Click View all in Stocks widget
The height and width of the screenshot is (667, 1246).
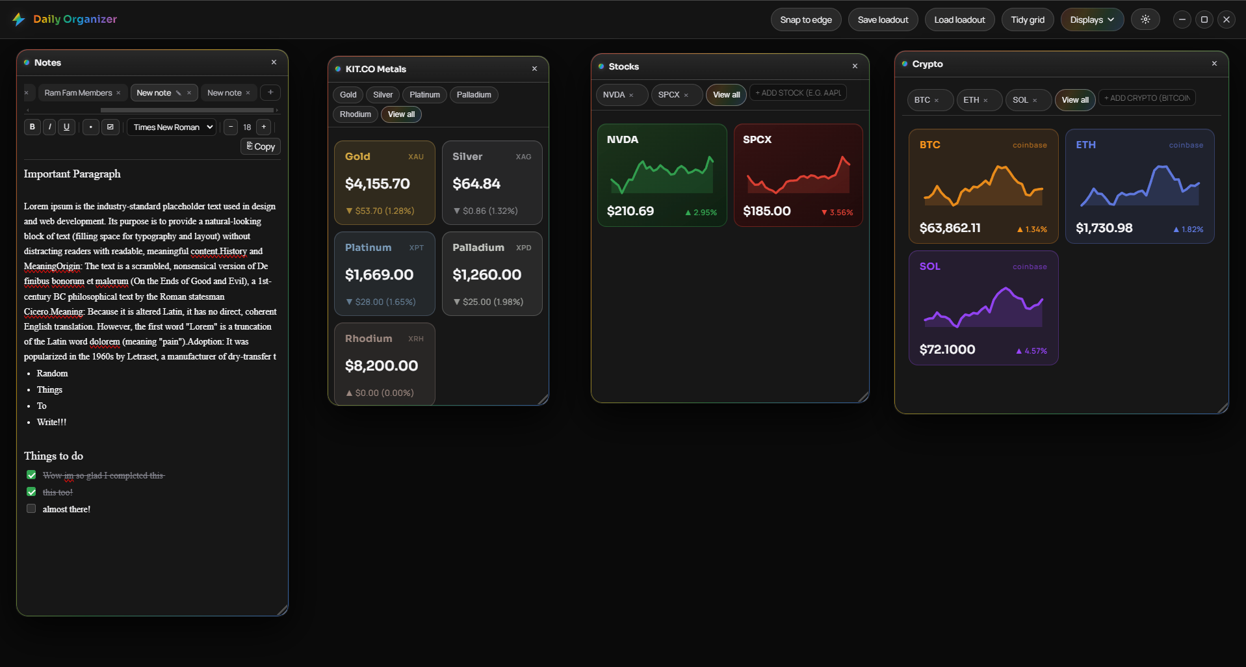tap(726, 95)
